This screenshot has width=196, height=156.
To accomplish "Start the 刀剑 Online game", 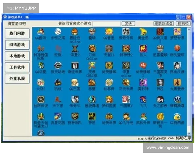I will pos(92,48).
